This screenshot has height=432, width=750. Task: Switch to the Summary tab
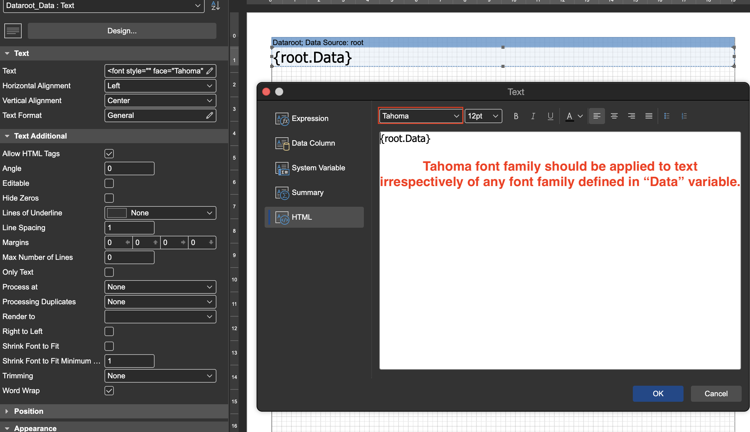314,193
